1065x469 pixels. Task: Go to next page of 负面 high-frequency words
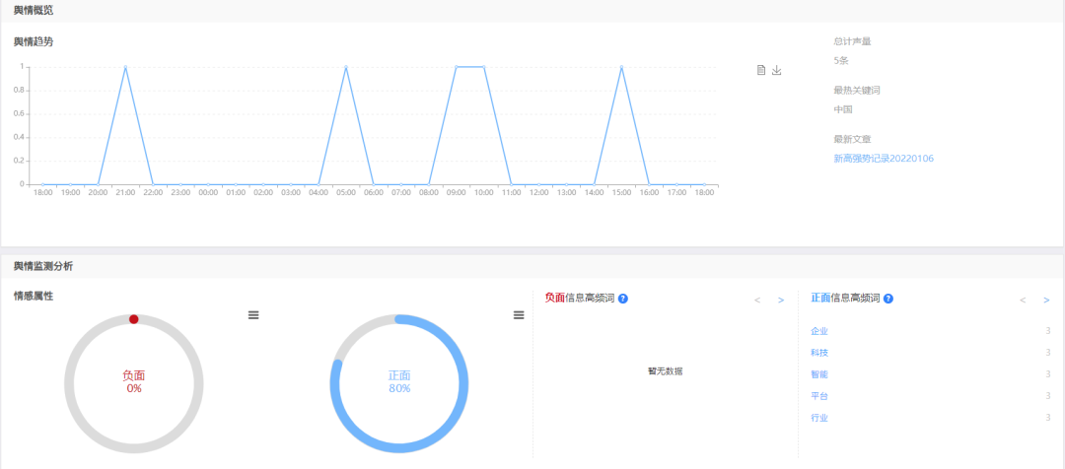(781, 300)
